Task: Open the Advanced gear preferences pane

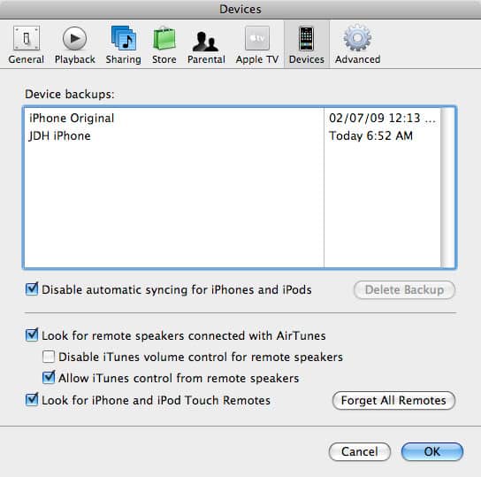Action: click(x=357, y=45)
